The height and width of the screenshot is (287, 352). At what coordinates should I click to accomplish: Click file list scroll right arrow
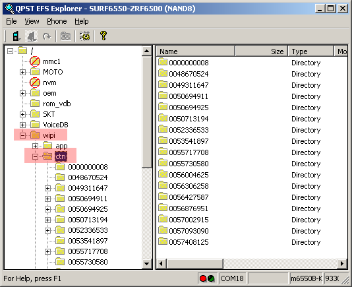point(342,263)
